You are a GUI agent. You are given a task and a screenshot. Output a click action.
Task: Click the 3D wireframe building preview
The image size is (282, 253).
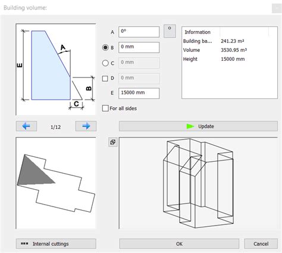(x=198, y=183)
